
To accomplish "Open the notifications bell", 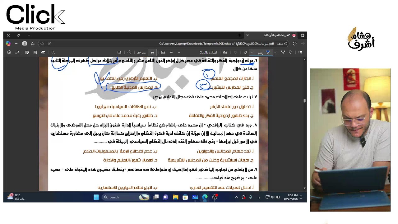I will [x=301, y=197].
